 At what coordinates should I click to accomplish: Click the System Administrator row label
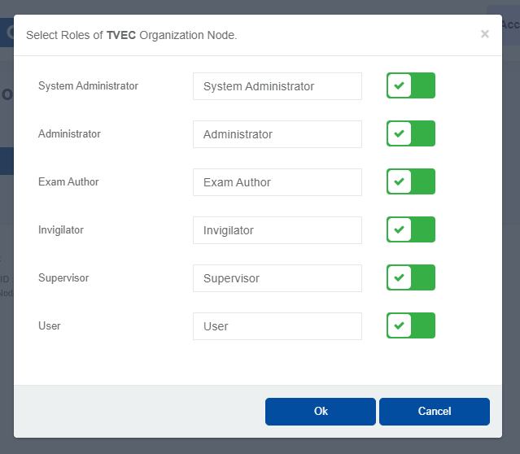tap(88, 85)
